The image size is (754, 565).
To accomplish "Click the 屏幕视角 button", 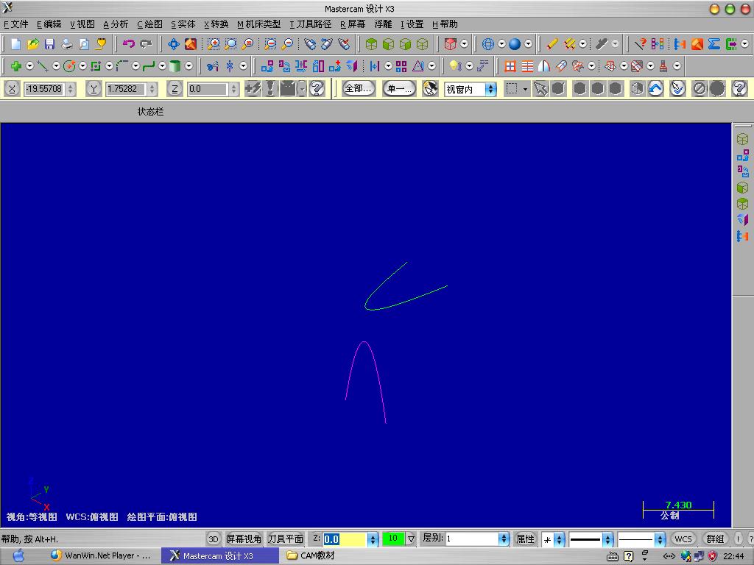I will pos(244,539).
